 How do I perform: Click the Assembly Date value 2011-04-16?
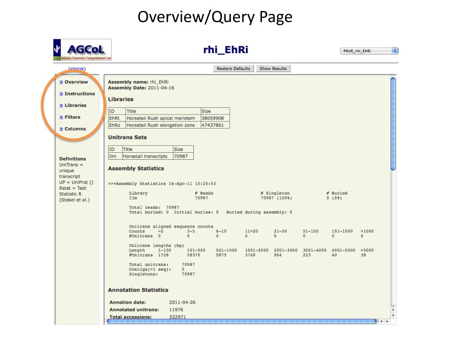161,88
